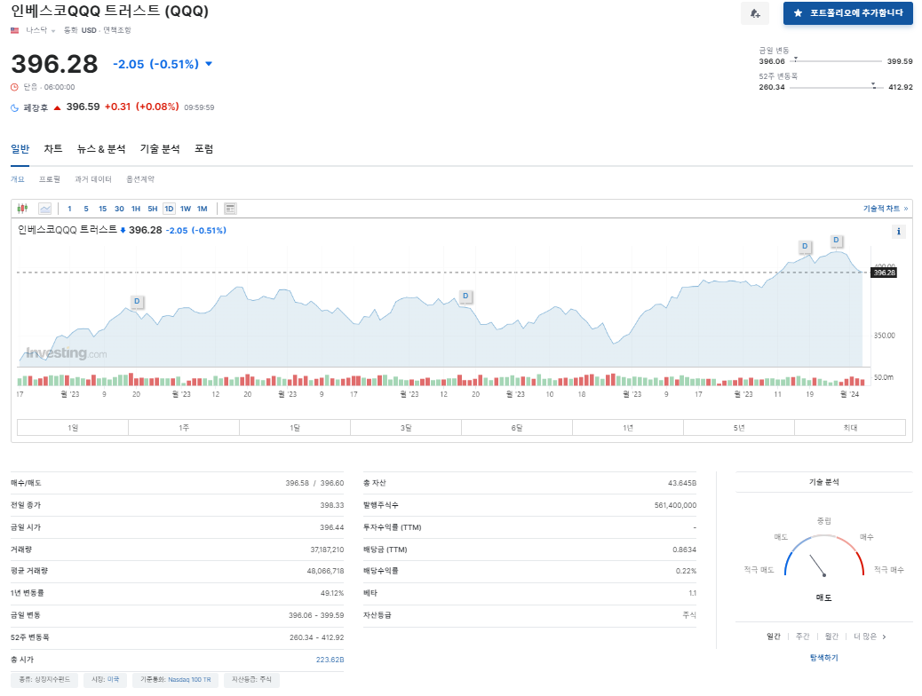
Task: Click the moon after-hours icon
Action: coord(15,107)
